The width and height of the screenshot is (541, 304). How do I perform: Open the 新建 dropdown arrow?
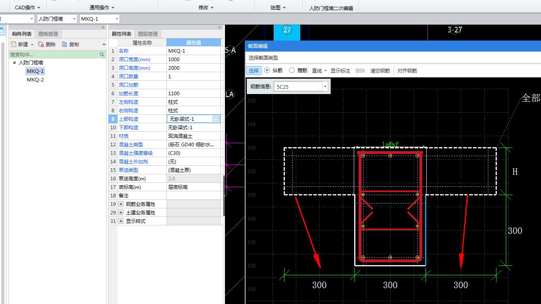(x=32, y=45)
